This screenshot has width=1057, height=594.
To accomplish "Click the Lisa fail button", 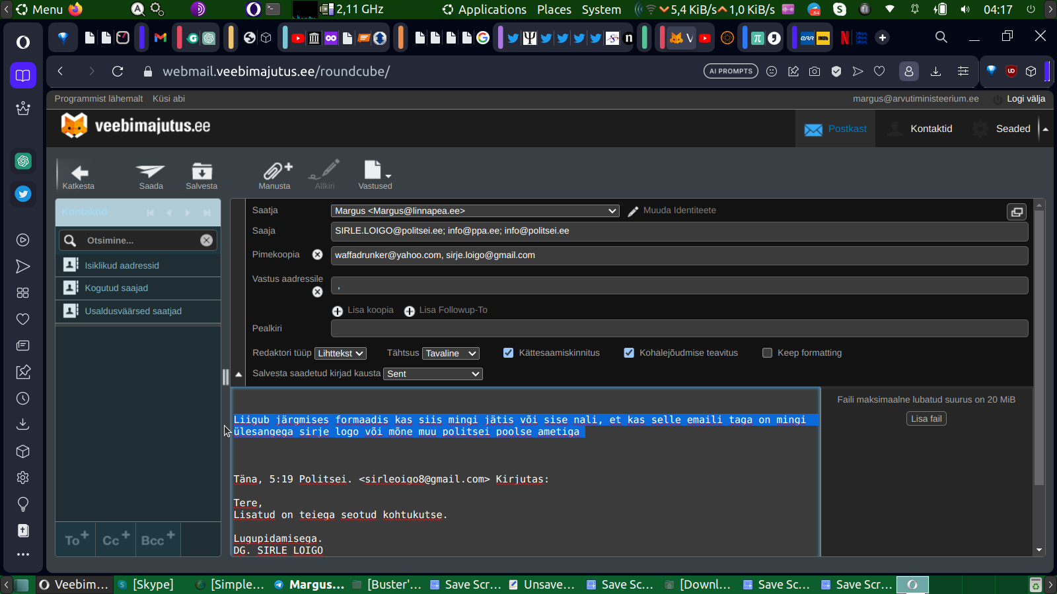I will 926,419.
